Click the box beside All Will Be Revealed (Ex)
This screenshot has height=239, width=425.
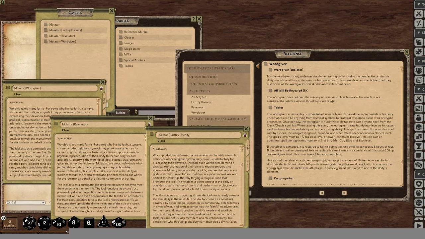270,90
